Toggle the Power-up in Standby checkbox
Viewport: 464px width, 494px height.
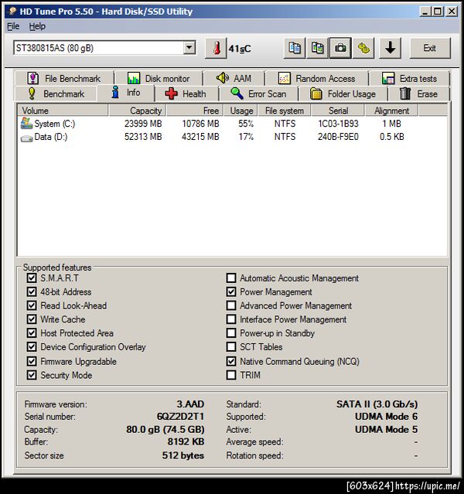[x=231, y=333]
